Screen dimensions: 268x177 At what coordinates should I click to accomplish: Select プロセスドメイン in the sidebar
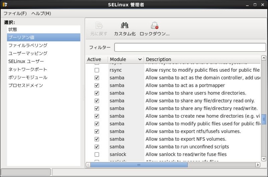pyautogui.click(x=44, y=85)
